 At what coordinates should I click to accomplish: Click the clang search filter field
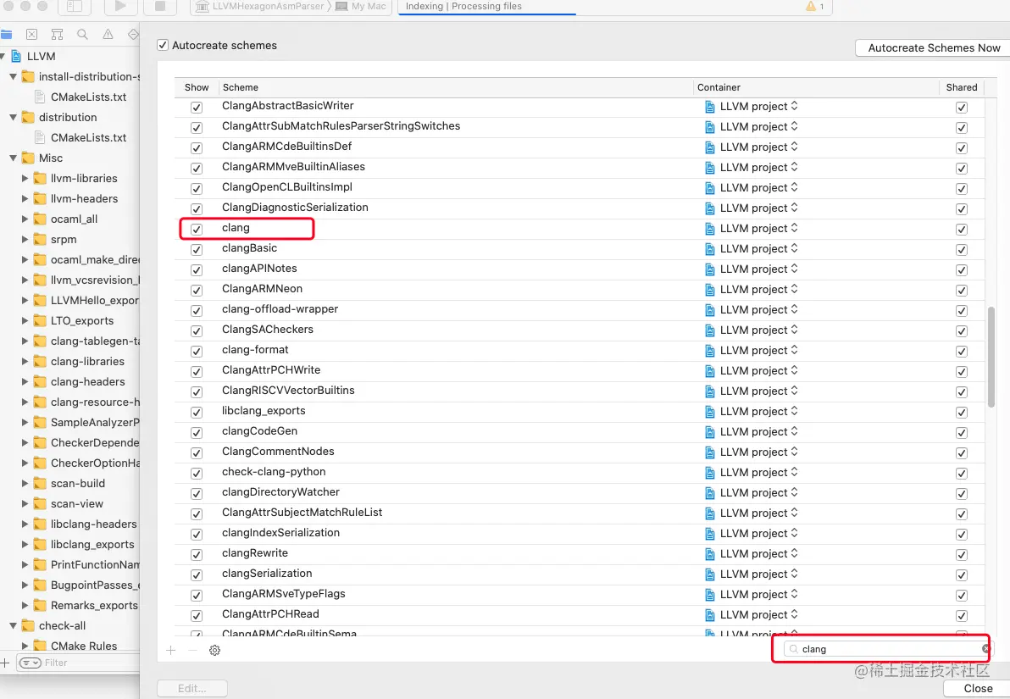point(887,649)
